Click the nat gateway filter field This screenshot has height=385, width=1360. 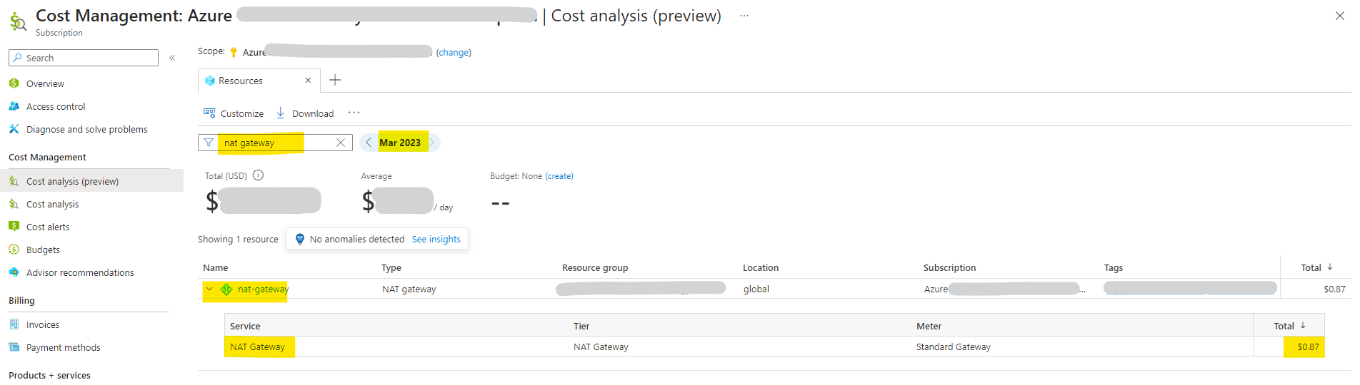(275, 143)
